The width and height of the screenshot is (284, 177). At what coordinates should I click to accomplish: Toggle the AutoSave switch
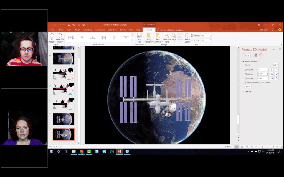(x=62, y=25)
